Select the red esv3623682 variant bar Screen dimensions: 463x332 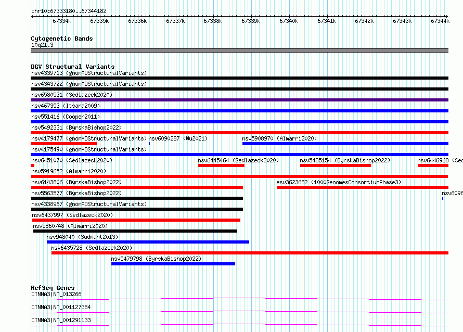(x=363, y=187)
